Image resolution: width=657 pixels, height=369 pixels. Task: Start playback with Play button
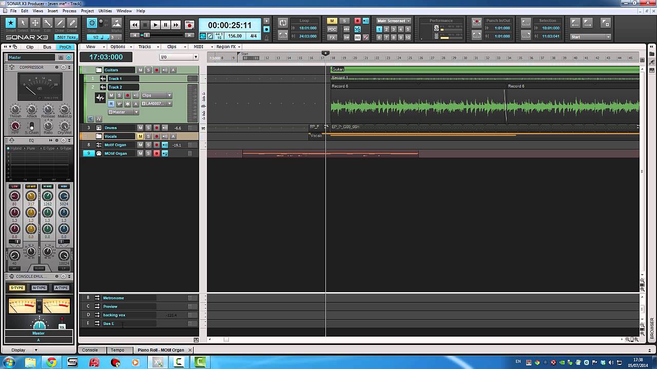pos(155,25)
